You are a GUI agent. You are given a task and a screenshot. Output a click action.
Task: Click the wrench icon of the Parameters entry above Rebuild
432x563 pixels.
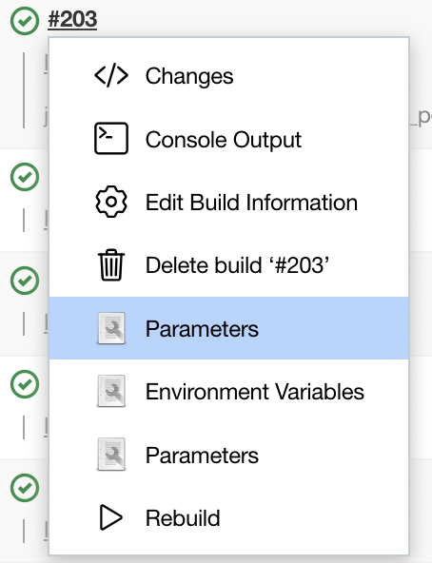click(x=111, y=455)
